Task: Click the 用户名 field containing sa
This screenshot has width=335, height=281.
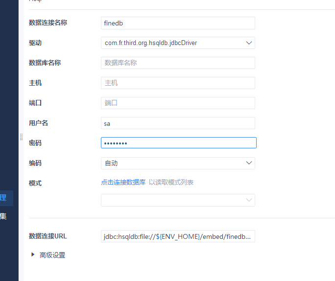Action: [x=178, y=123]
